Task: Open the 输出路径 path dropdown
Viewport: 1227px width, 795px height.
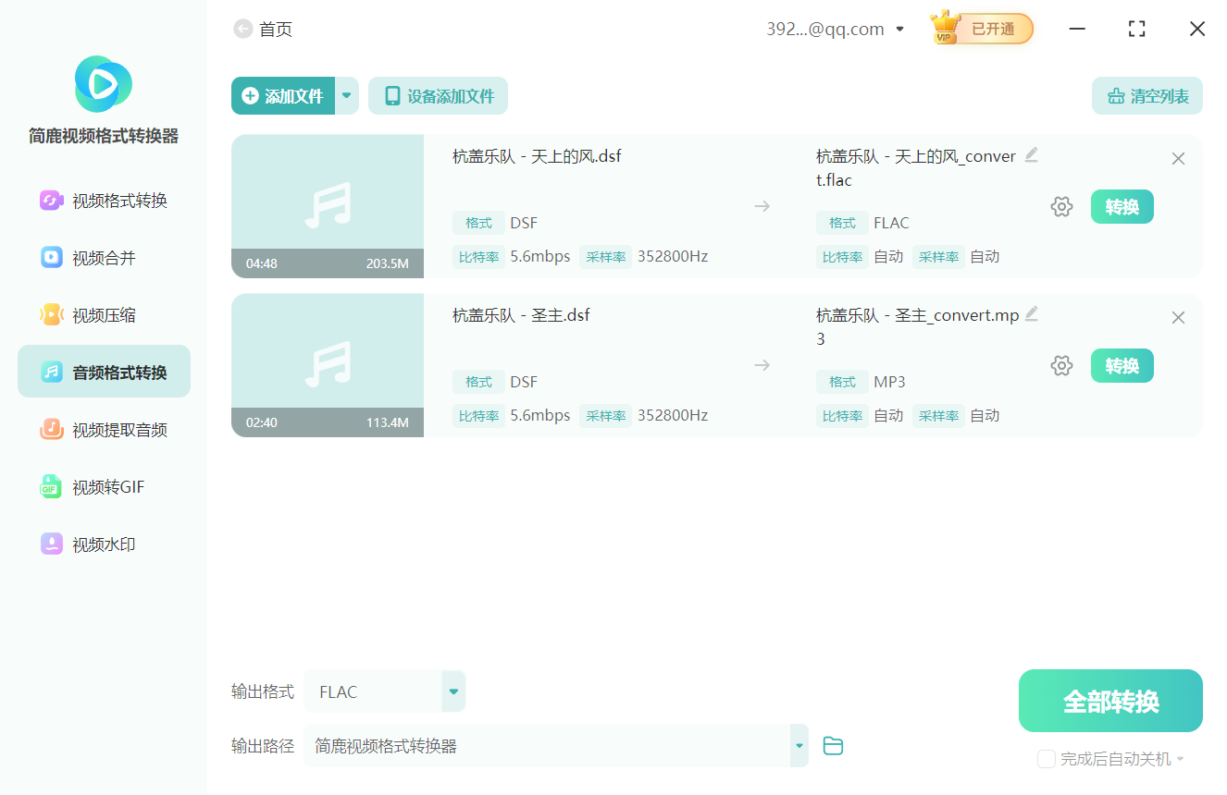Action: [x=798, y=745]
